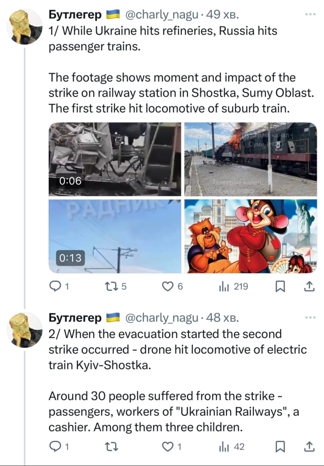The width and height of the screenshot is (324, 466).
Task: Open @charly_nagu profile from first tweet handle
Action: (x=161, y=15)
